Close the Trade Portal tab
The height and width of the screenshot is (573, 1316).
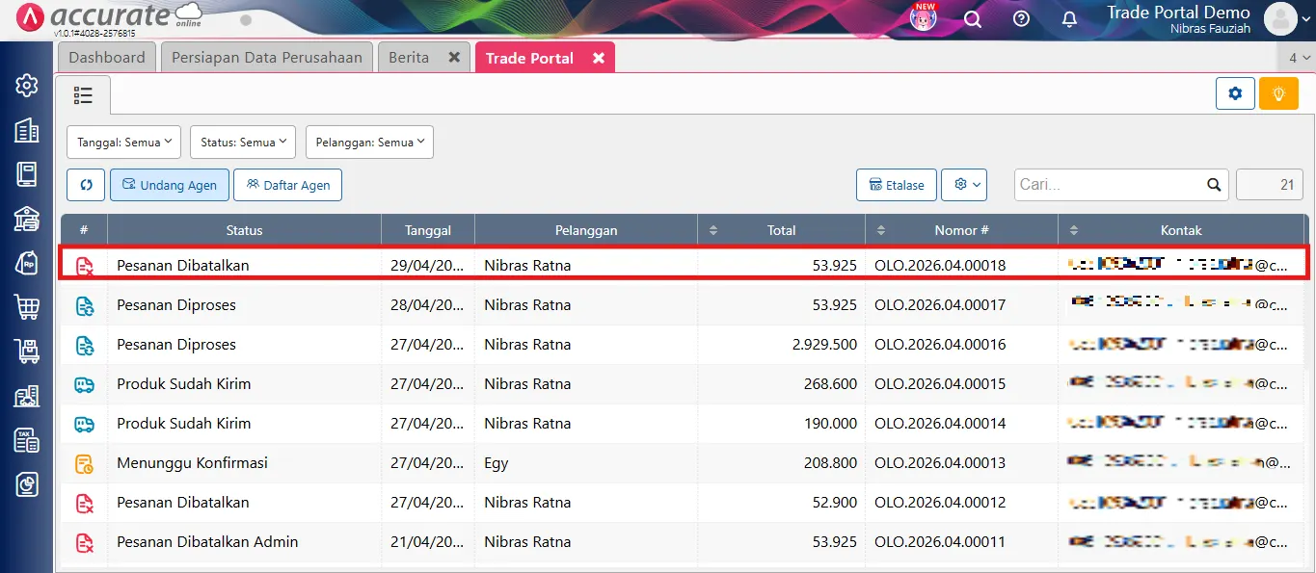click(x=599, y=59)
